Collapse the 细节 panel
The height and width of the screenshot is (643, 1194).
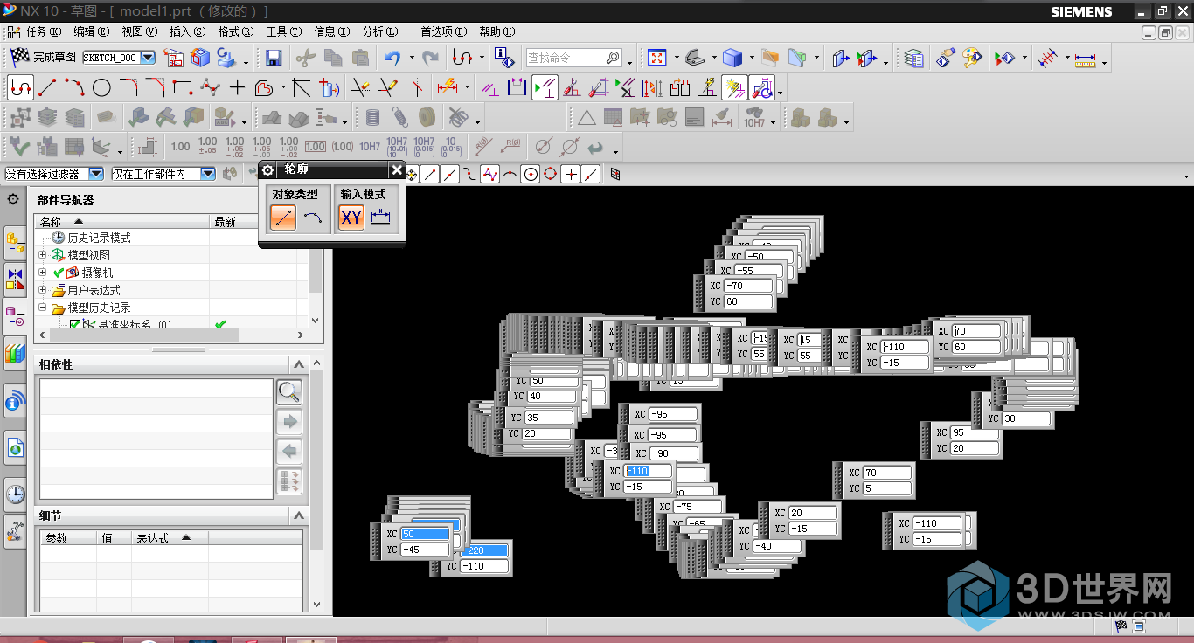coord(298,515)
